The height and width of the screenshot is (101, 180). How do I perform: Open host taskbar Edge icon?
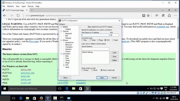(x=21, y=98)
